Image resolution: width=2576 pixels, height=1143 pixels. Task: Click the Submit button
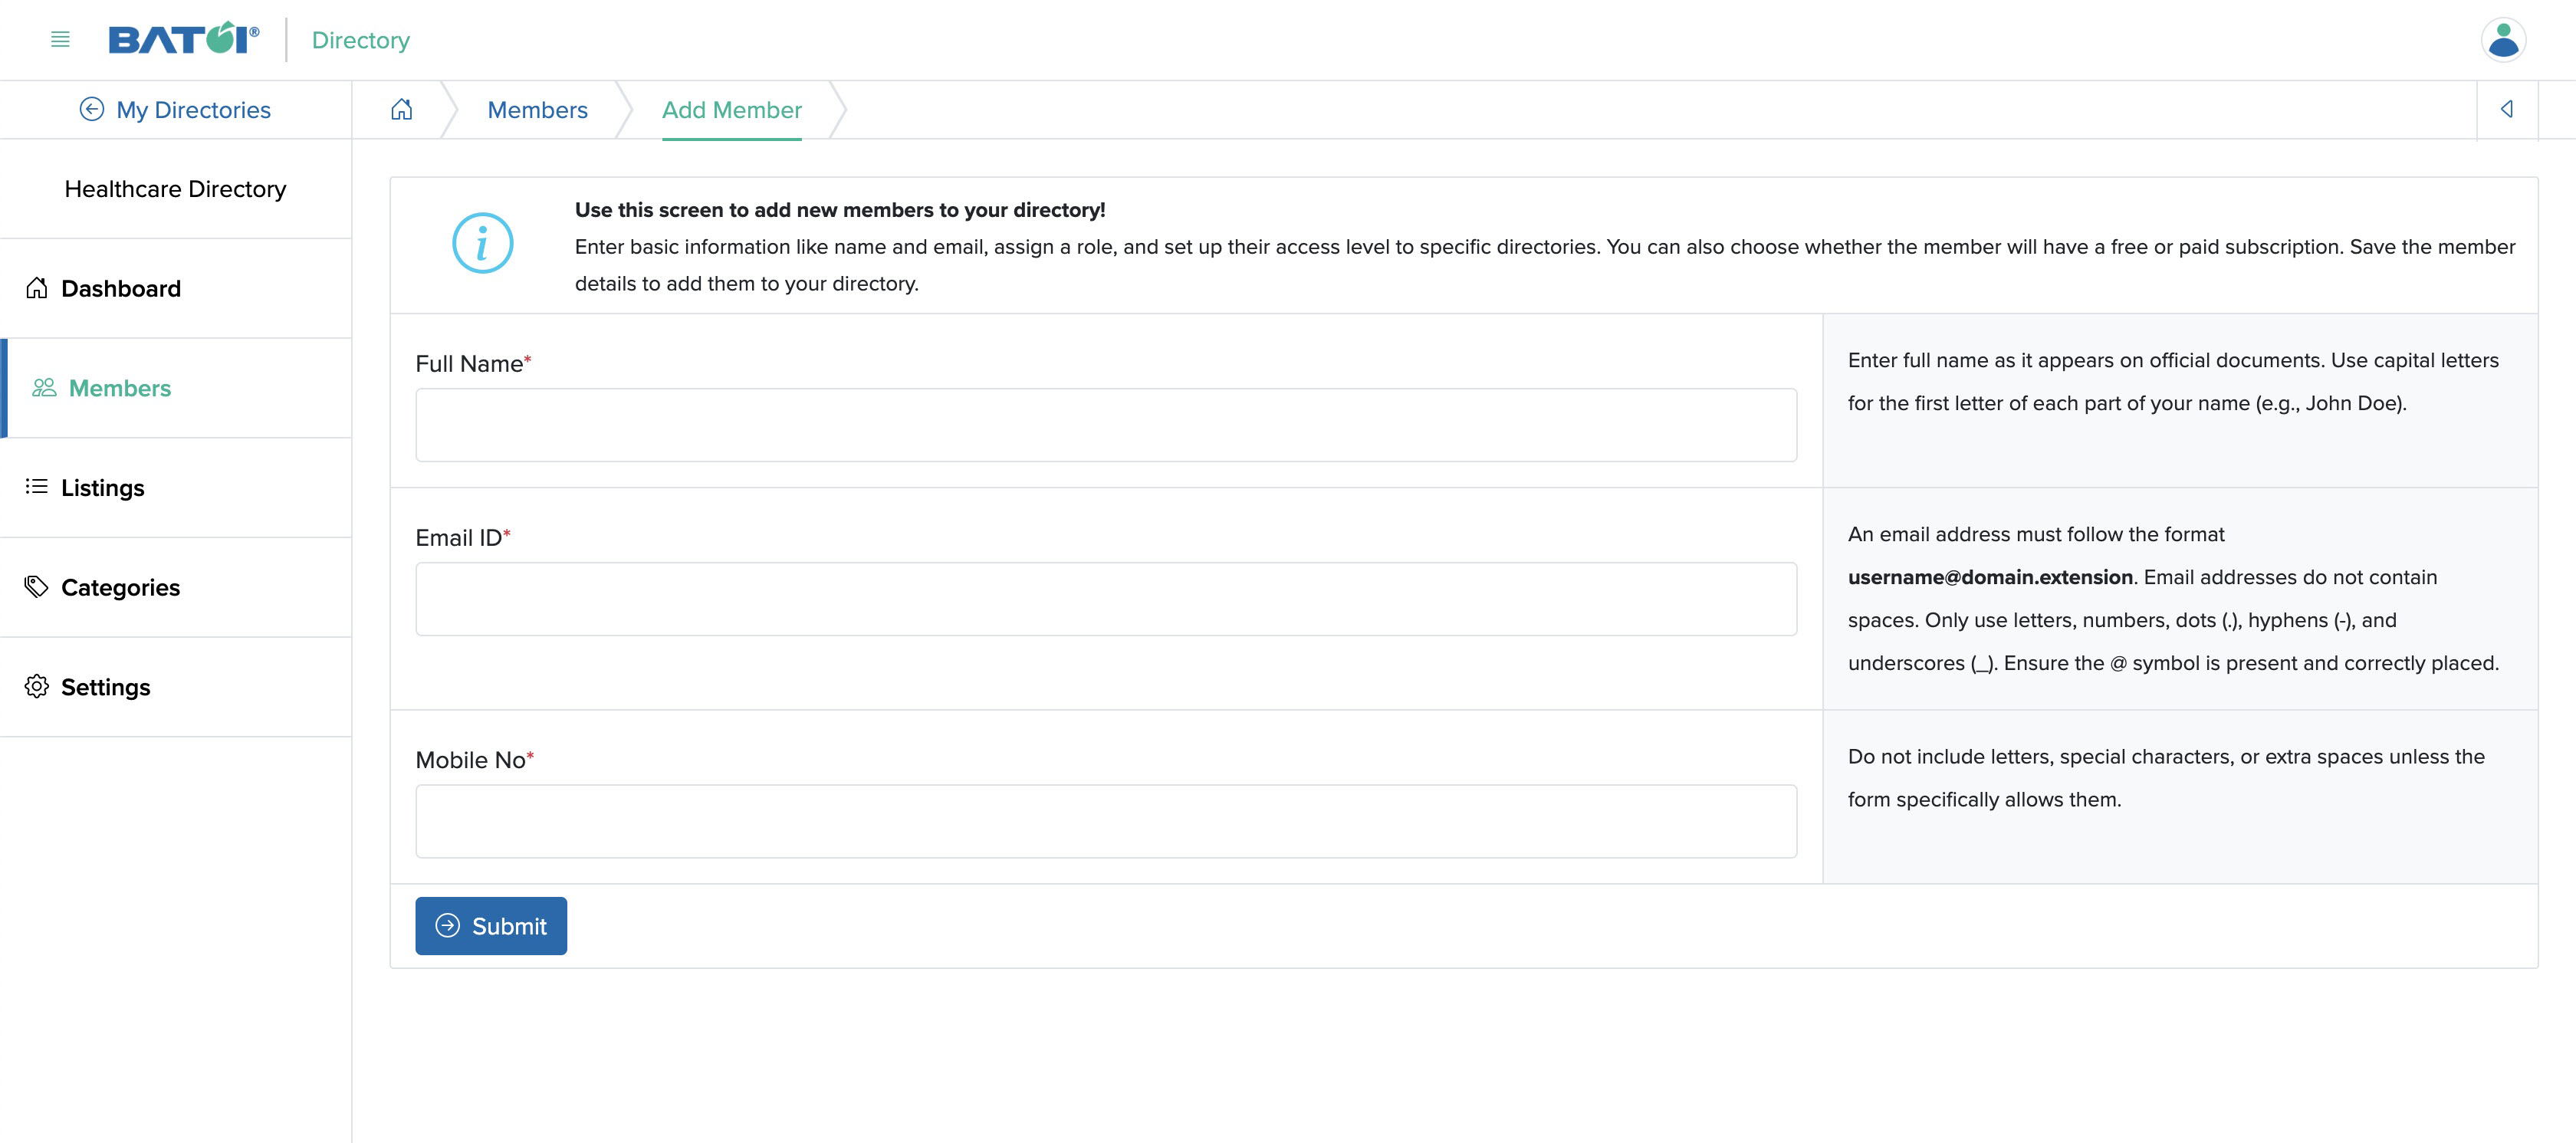(x=491, y=926)
